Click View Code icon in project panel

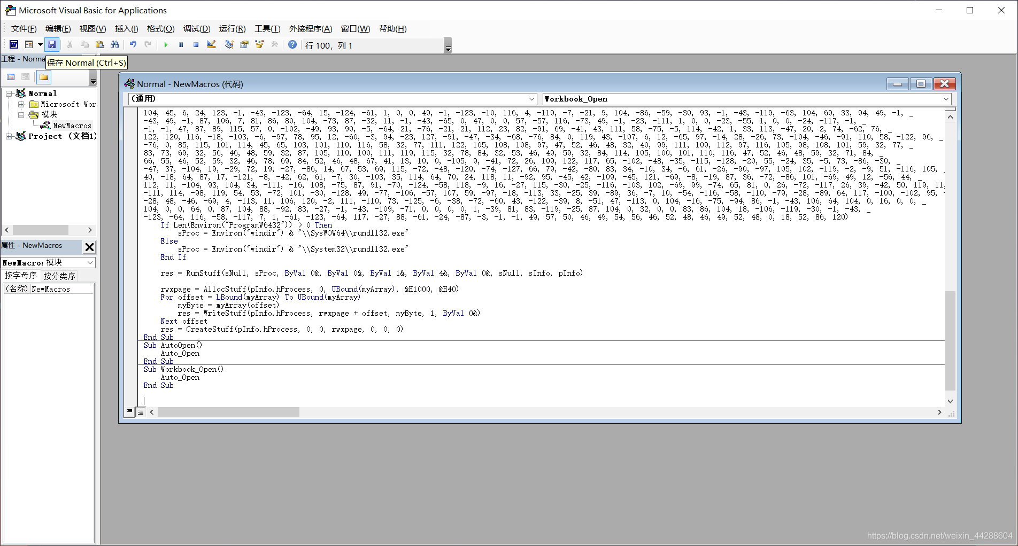pyautogui.click(x=11, y=77)
